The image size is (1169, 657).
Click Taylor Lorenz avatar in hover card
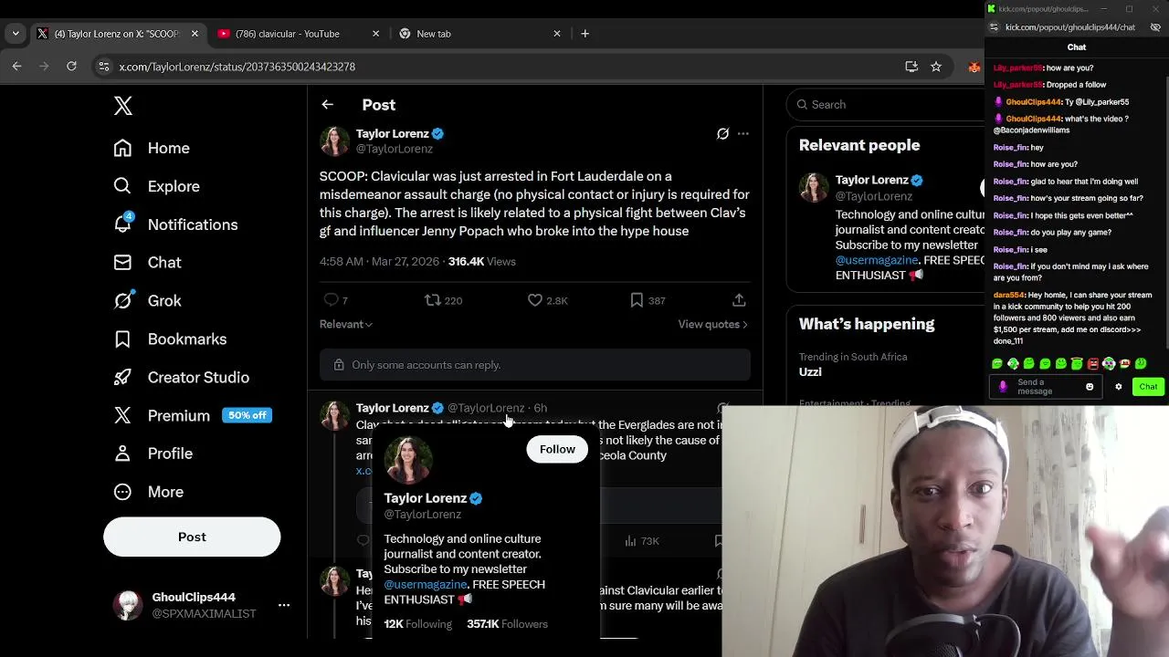(x=408, y=460)
